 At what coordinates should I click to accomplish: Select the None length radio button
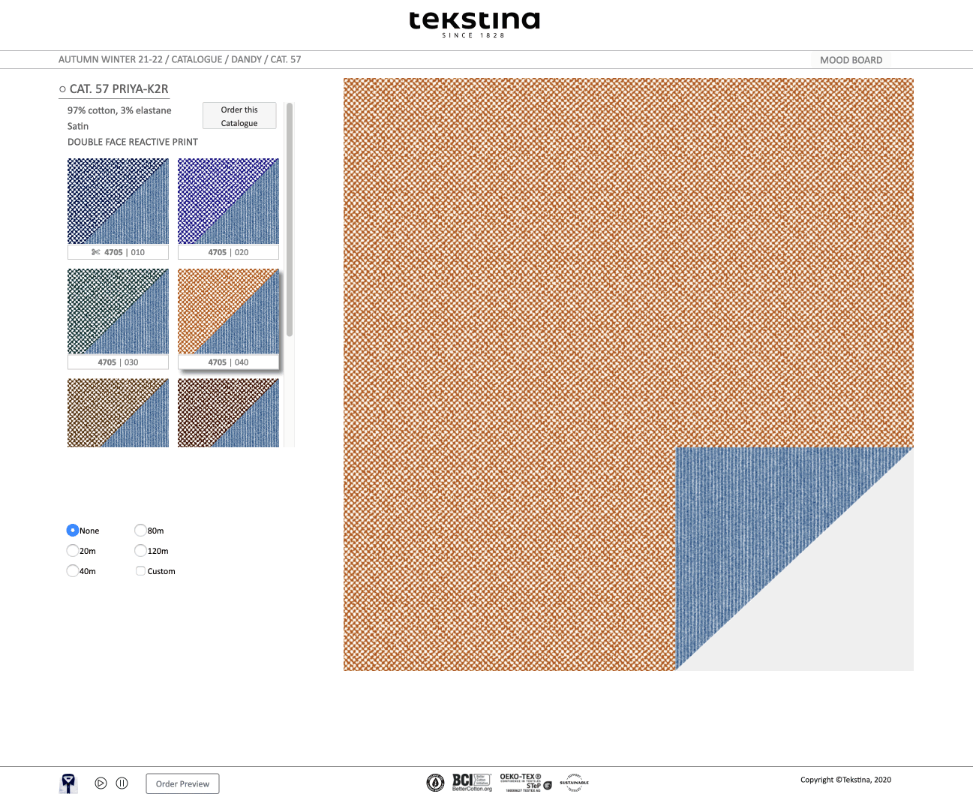click(x=73, y=530)
